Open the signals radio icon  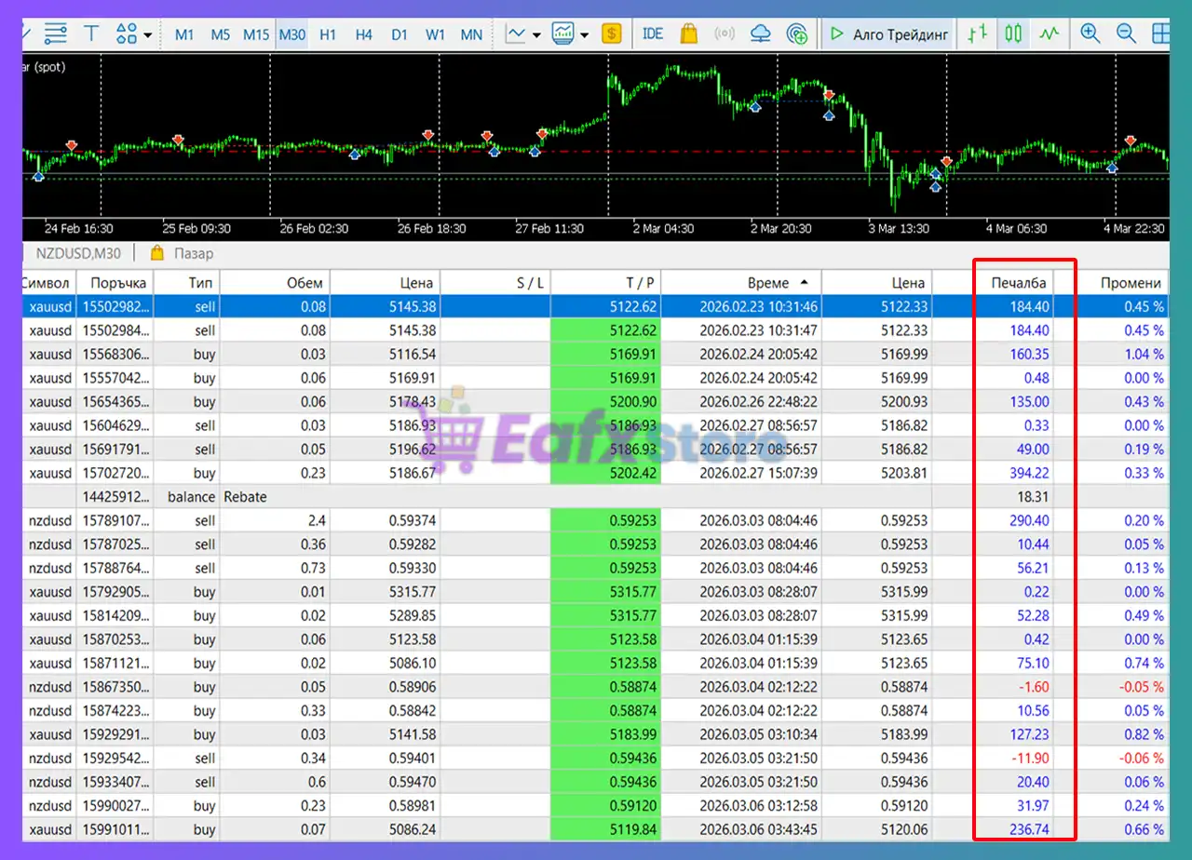(725, 34)
